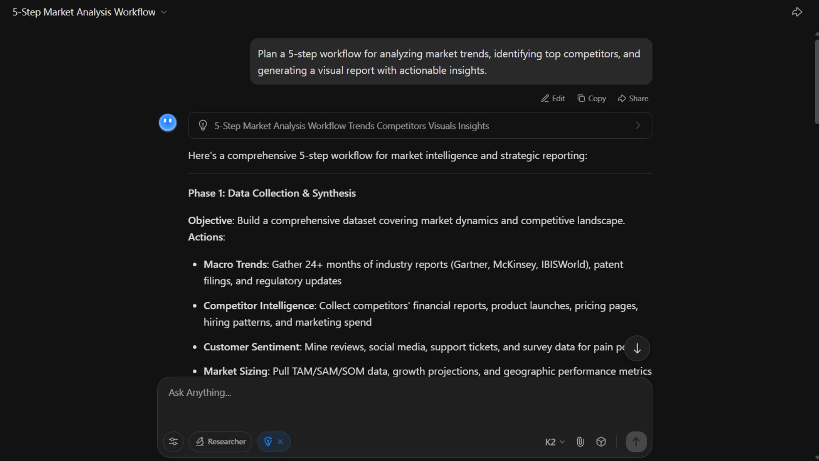Click the conversation title 5-Step Market Analysis Workflow
The height and width of the screenshot is (461, 819).
[84, 12]
